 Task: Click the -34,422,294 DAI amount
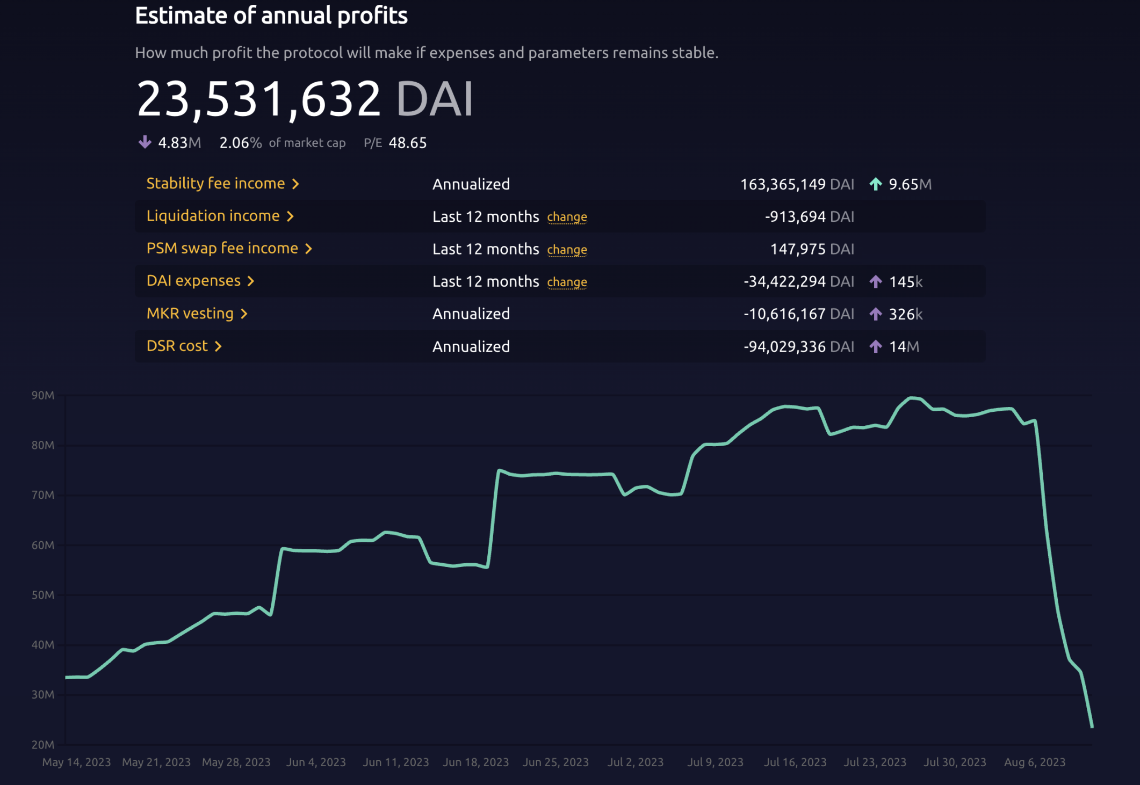click(x=799, y=281)
